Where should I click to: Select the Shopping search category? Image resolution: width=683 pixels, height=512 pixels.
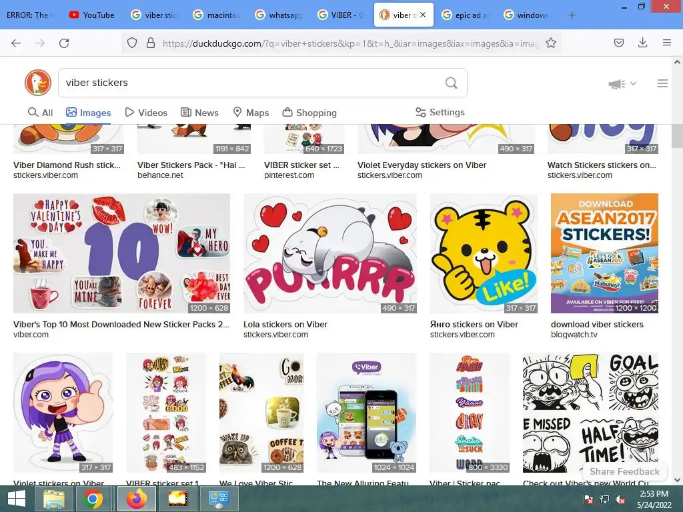coord(309,113)
